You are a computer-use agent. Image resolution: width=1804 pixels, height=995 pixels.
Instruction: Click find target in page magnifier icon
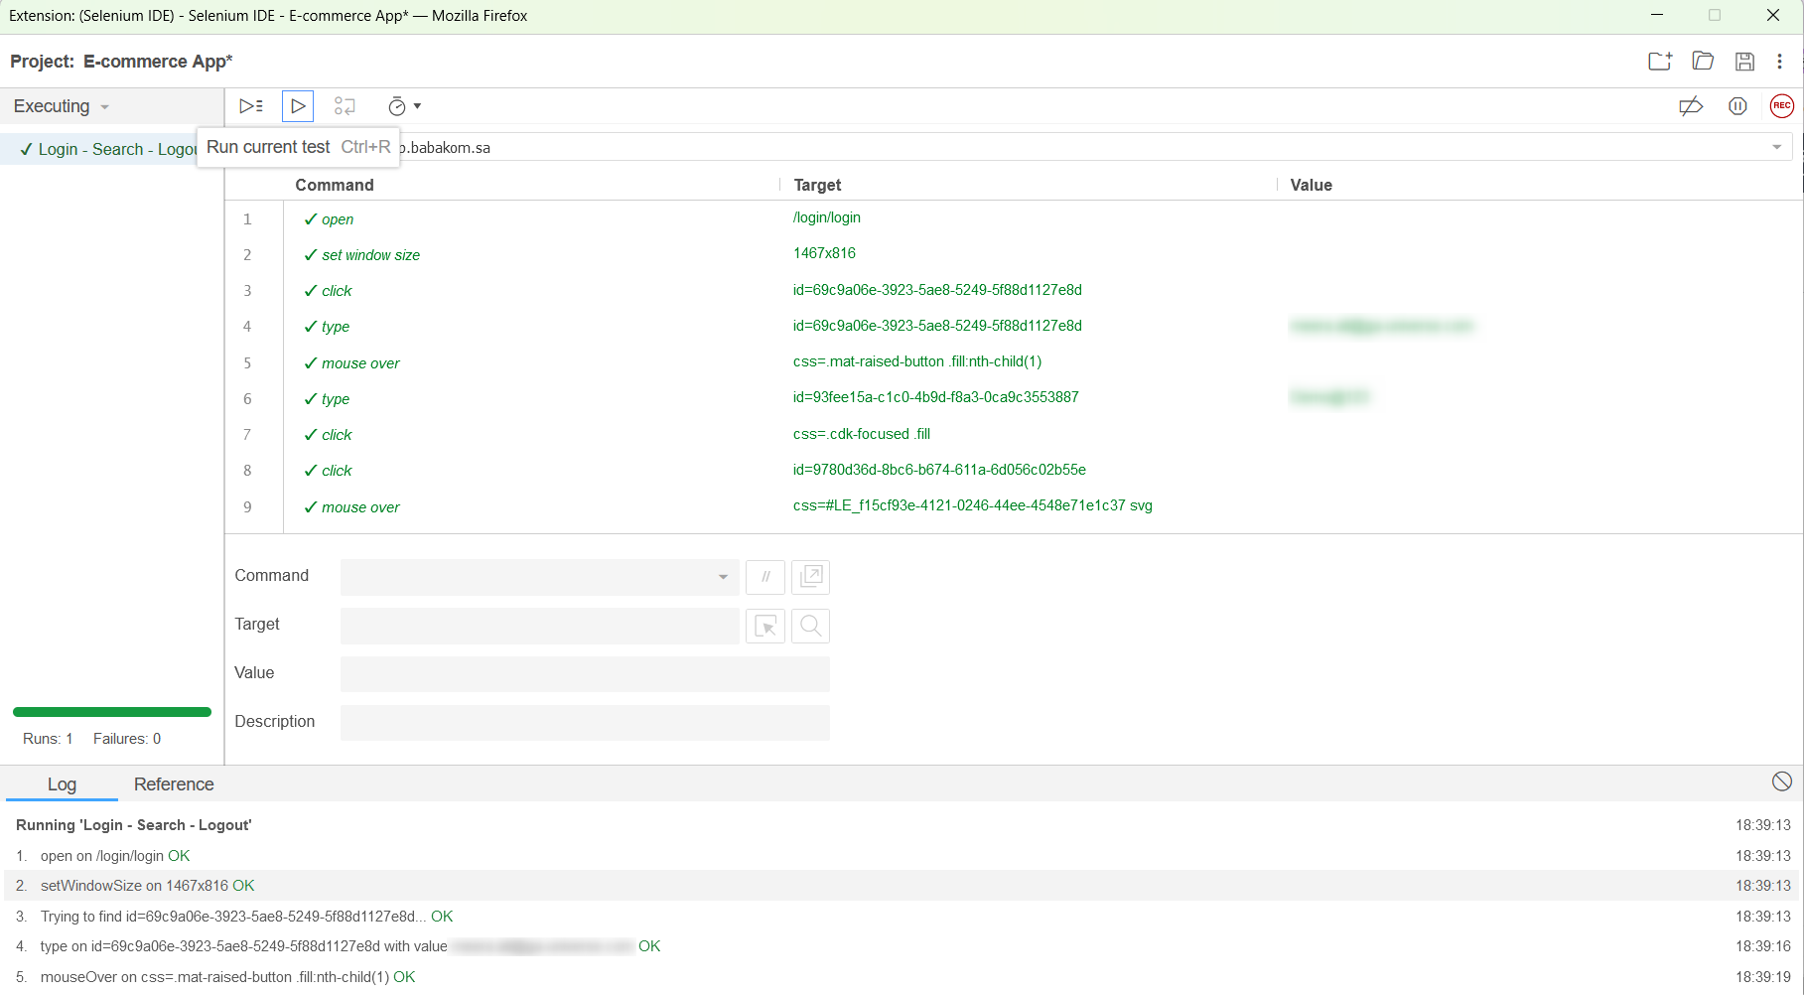[x=811, y=626]
